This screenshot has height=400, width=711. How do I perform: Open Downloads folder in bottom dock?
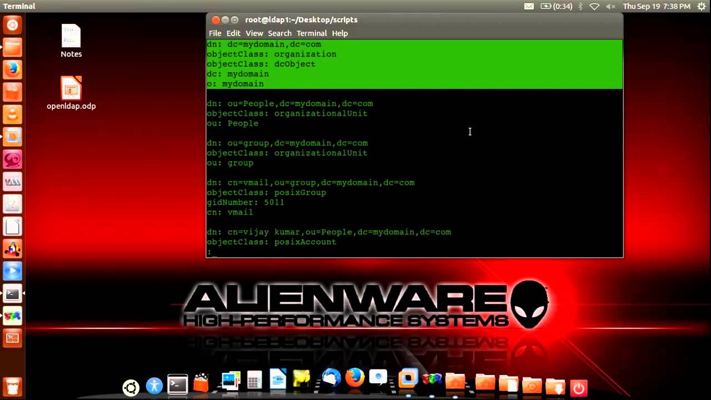555,386
